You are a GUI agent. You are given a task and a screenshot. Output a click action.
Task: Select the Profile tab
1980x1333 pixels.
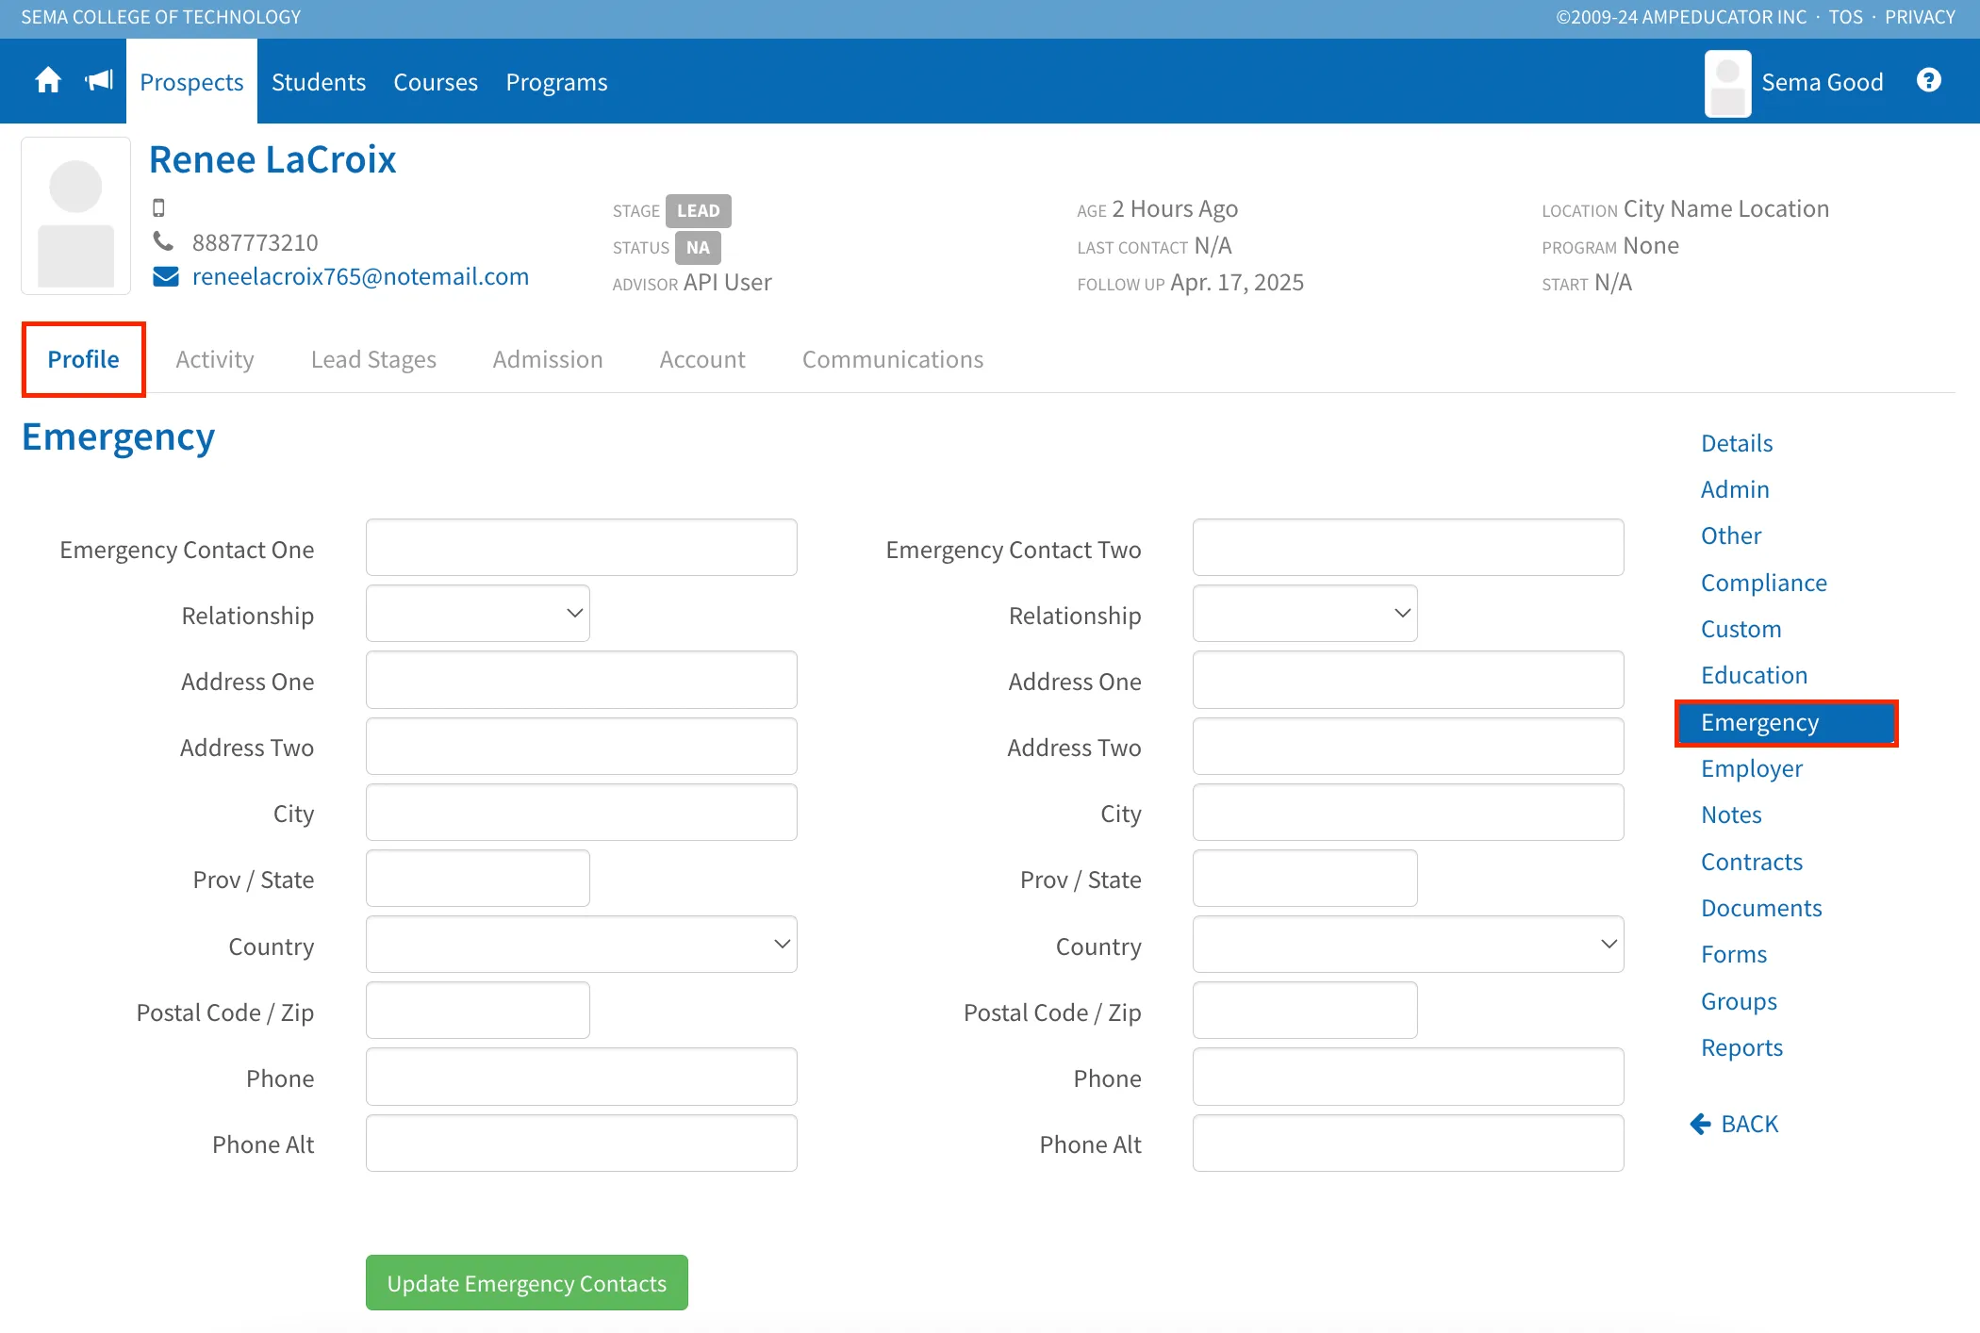point(84,359)
